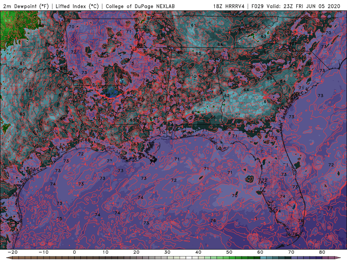Viewport: 347px width, 260px height.
Task: Click the '2m Dewpoint (°F)' title text
Action: tap(26, 6)
